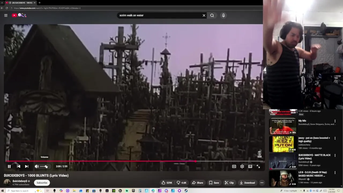Go back in browser

tap(2, 8)
